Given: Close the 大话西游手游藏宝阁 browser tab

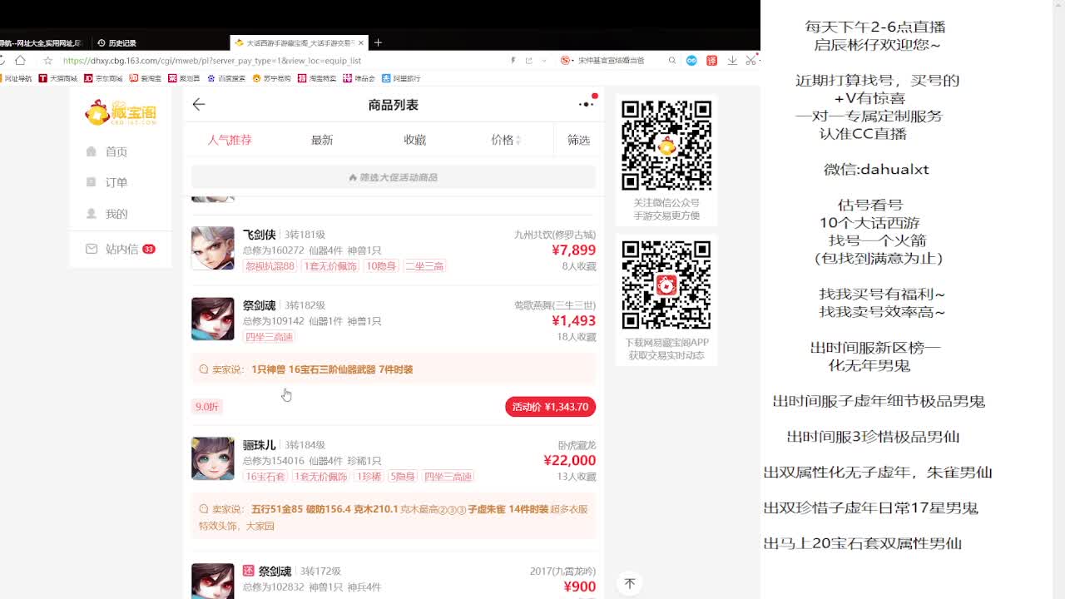Looking at the screenshot, I should point(361,42).
